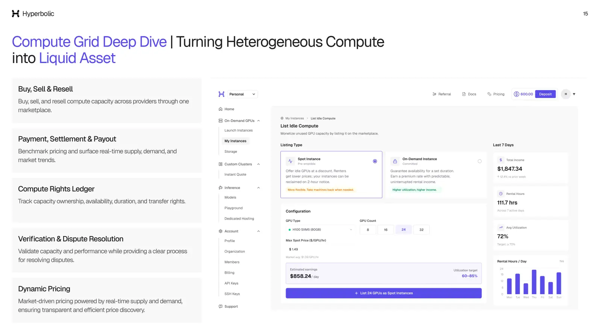This screenshot has width=600, height=334.
Task: Click the Rental Hours clock icon
Action: (x=501, y=194)
